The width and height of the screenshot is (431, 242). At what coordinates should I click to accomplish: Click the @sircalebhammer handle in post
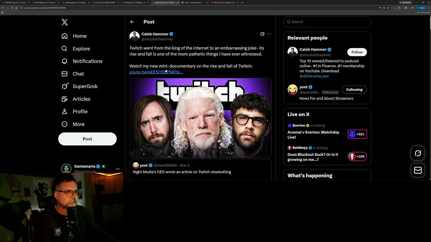(x=157, y=39)
